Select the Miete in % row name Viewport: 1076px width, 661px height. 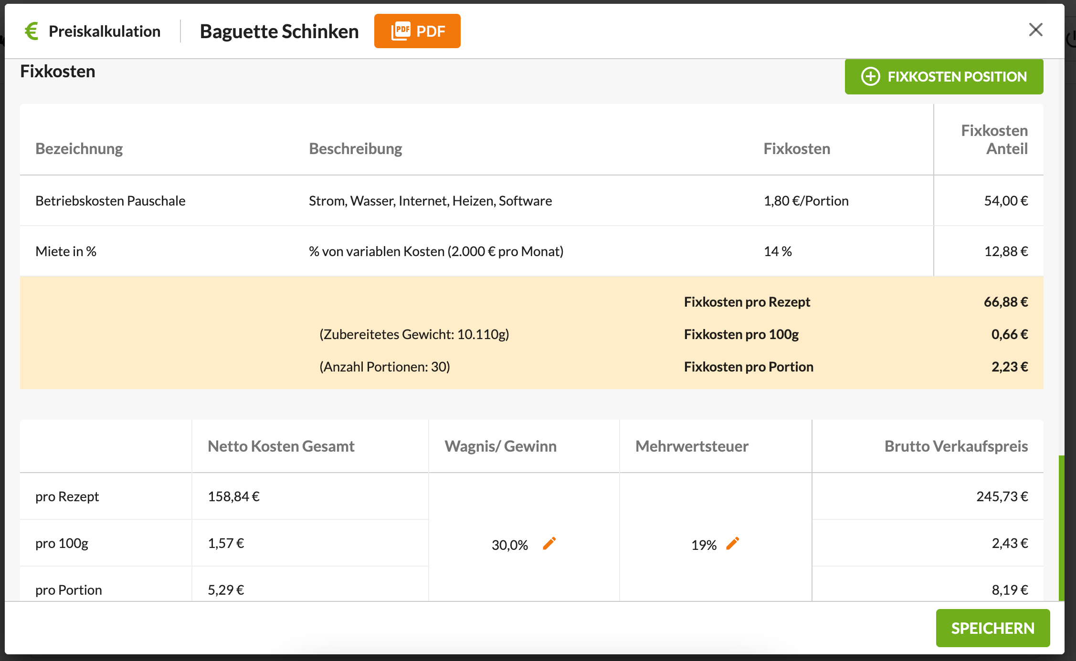[66, 251]
